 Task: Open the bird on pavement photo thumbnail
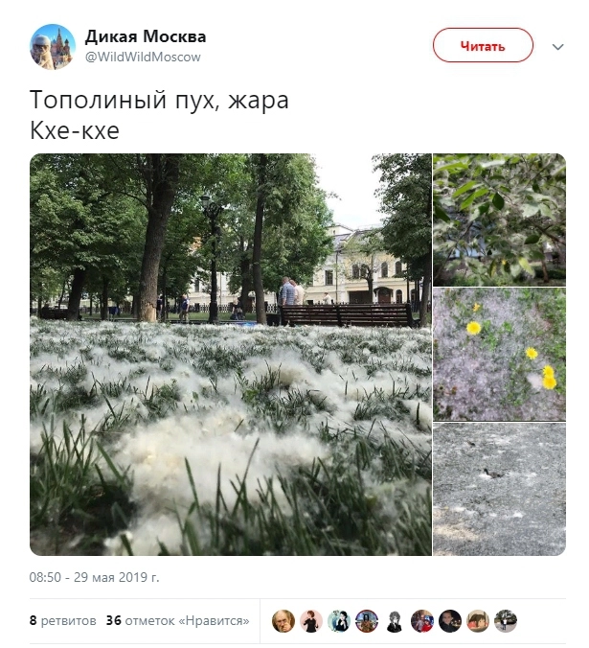click(499, 489)
